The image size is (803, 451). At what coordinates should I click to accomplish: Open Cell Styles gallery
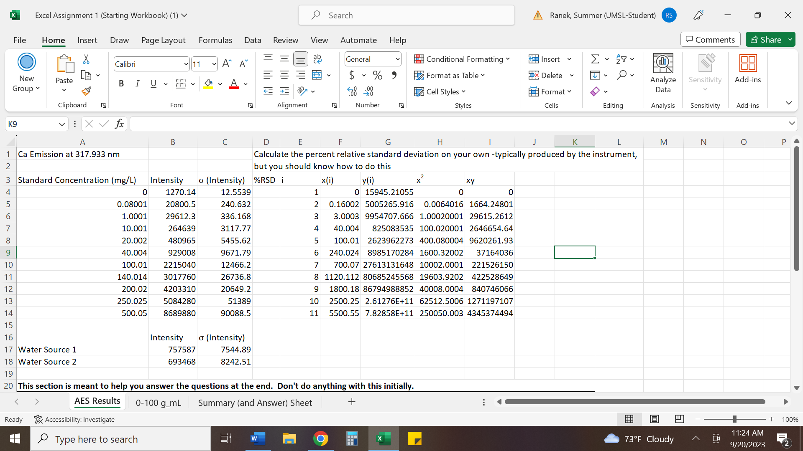click(x=439, y=91)
